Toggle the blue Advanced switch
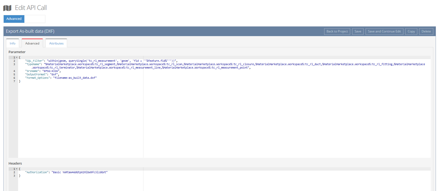Screen dimensions: 438x191 coord(14,19)
